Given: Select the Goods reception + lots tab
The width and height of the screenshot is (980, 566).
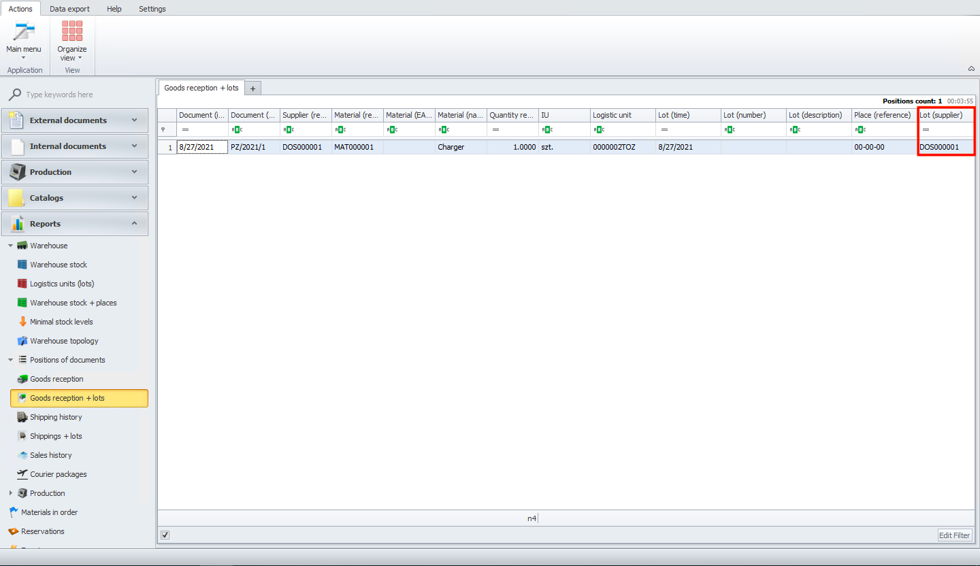Looking at the screenshot, I should click(x=201, y=88).
